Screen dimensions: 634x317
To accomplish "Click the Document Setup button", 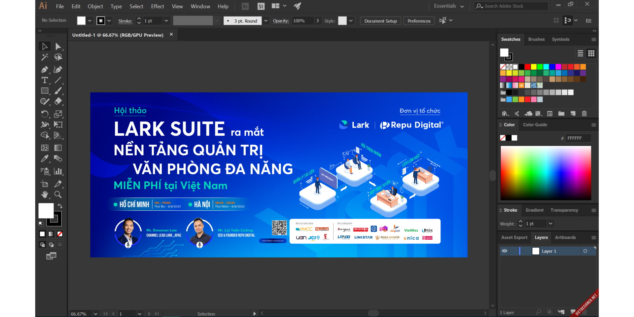I will pos(381,21).
